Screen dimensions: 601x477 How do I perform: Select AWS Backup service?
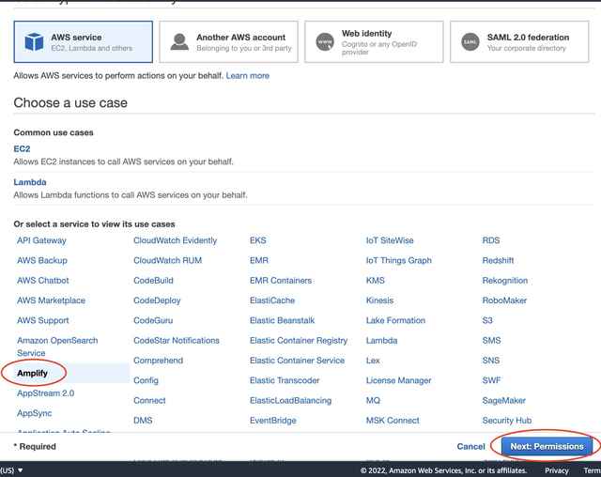42,260
